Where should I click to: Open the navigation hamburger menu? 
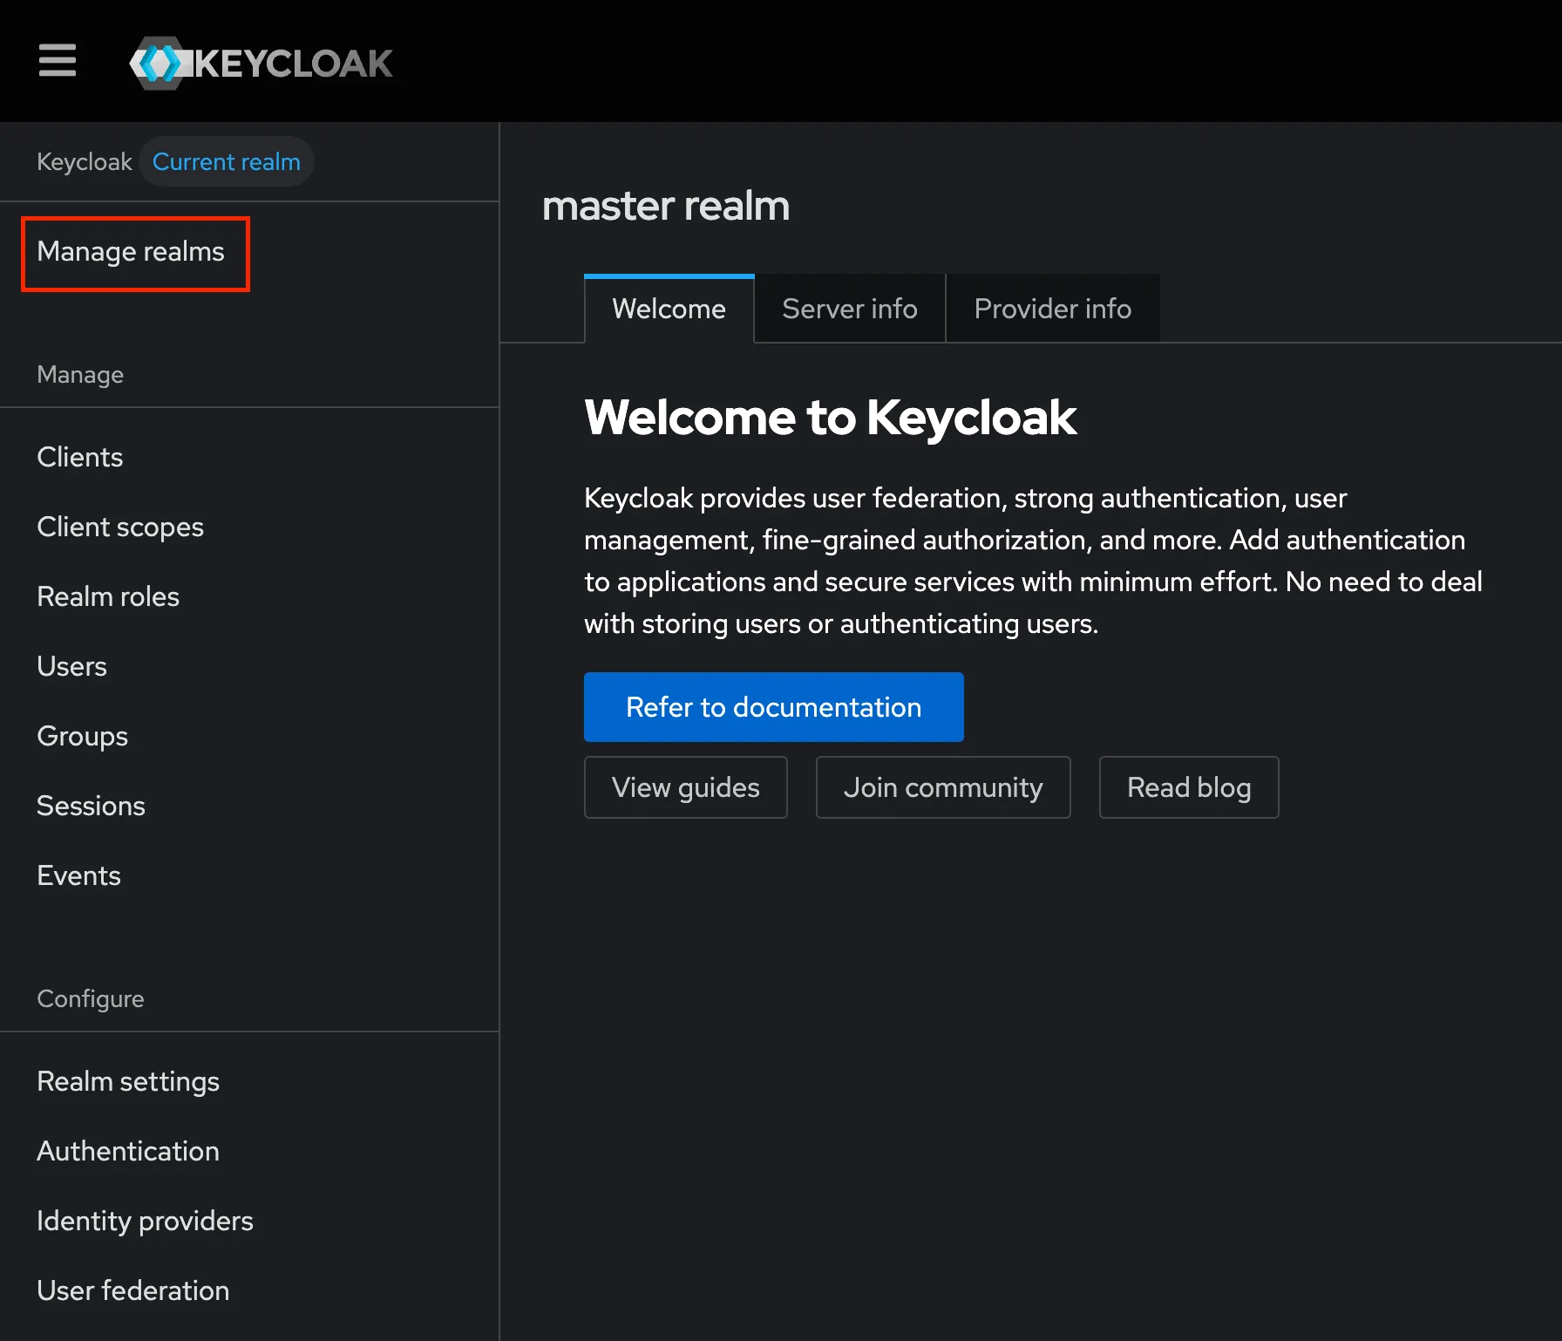tap(57, 61)
